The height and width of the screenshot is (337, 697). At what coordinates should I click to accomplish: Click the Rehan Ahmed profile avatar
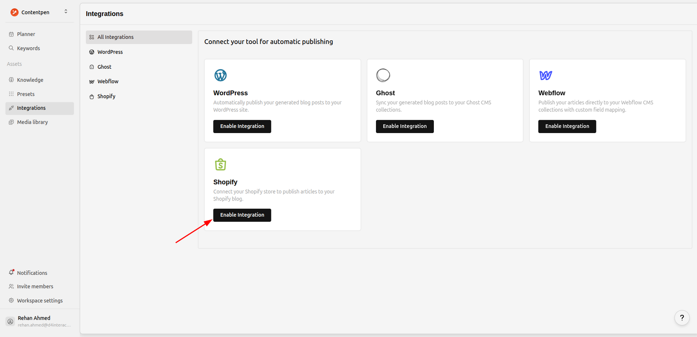click(10, 321)
